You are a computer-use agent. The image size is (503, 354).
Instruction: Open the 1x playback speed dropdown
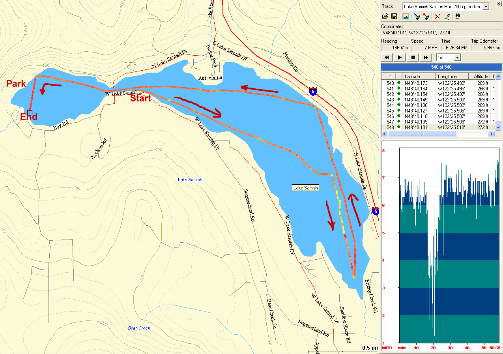pyautogui.click(x=457, y=58)
